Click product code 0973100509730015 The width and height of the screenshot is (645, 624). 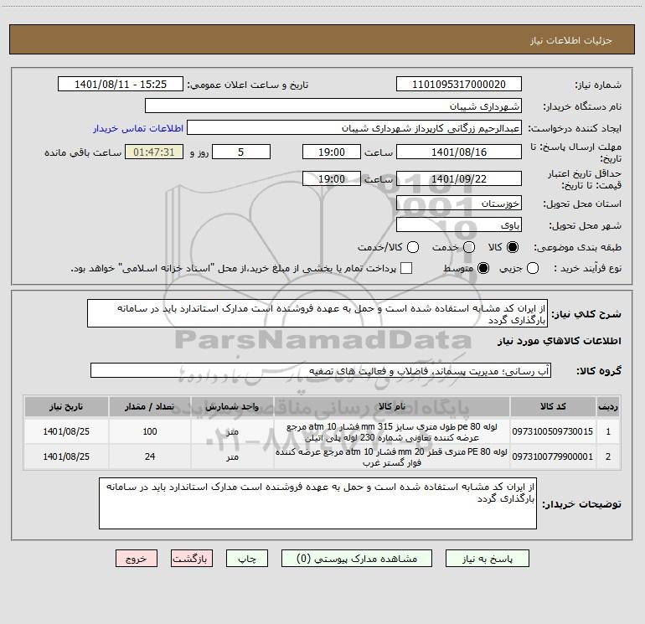pyautogui.click(x=553, y=431)
